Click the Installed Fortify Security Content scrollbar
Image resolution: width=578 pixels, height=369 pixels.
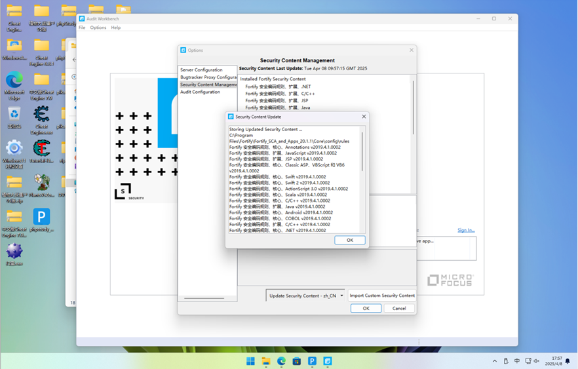pos(414,107)
